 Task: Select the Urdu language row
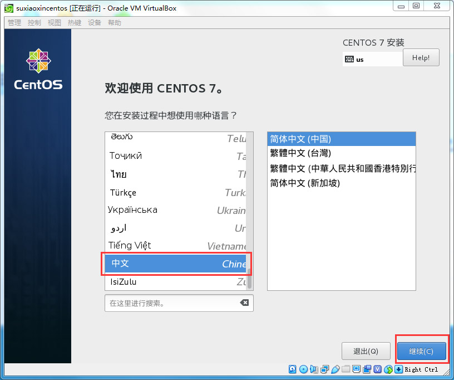click(175, 228)
